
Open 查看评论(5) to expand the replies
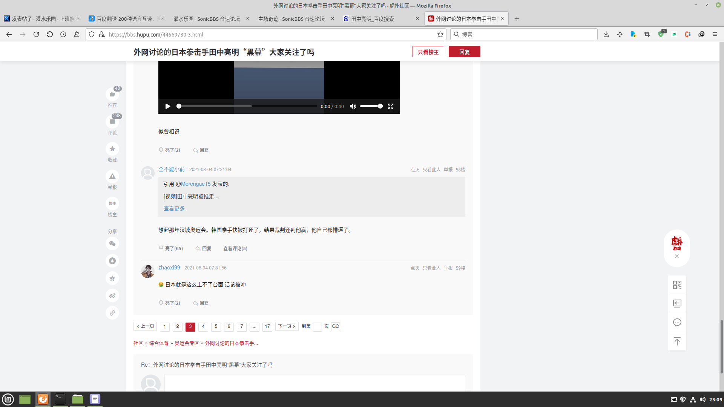pos(235,248)
